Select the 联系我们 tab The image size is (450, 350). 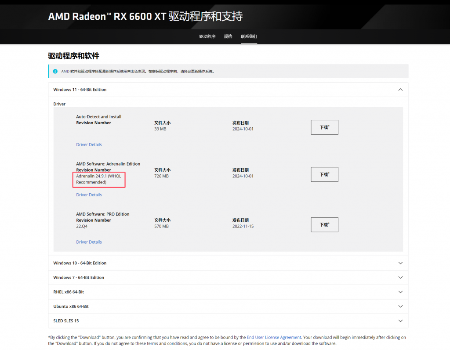[249, 36]
